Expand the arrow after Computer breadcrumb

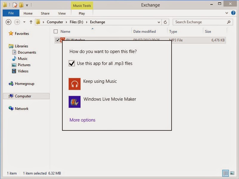tap(67, 22)
